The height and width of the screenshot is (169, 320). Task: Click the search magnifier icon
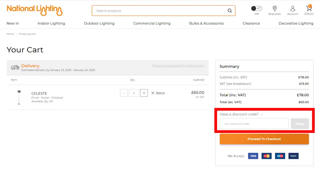click(229, 11)
